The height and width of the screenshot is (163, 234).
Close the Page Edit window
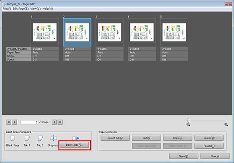(228, 4)
